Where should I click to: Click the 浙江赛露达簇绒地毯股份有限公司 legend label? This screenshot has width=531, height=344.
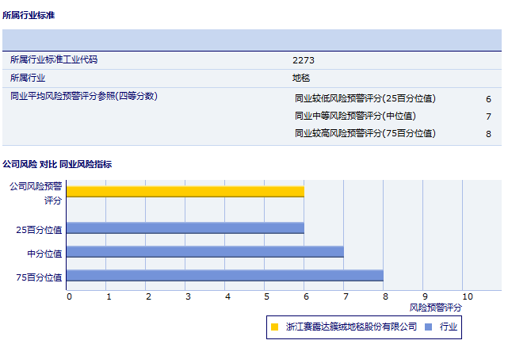(x=351, y=326)
